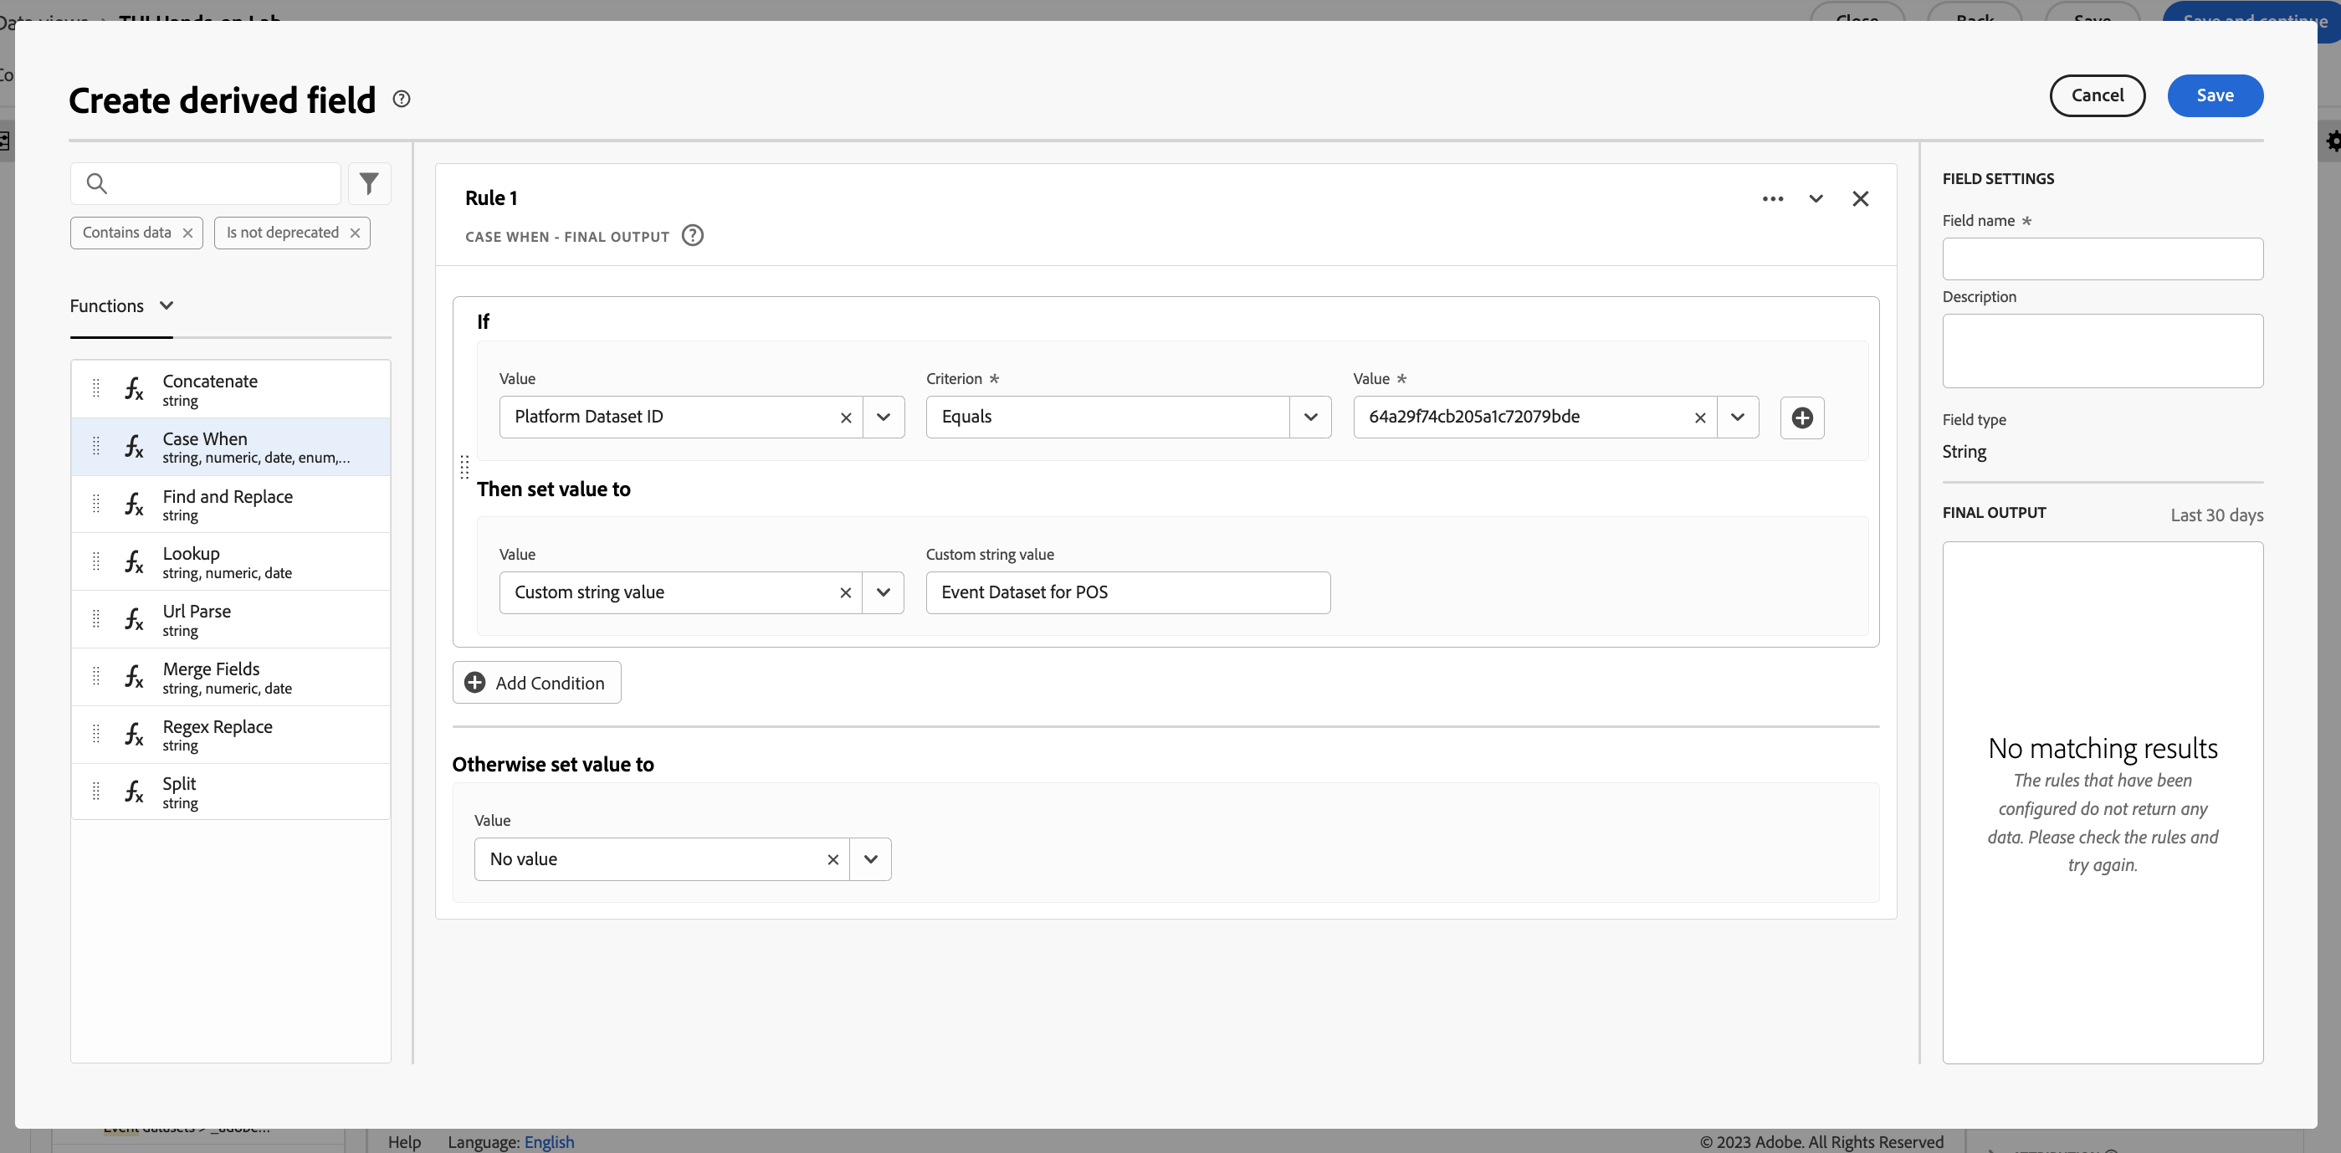Click the Save button

[2215, 95]
